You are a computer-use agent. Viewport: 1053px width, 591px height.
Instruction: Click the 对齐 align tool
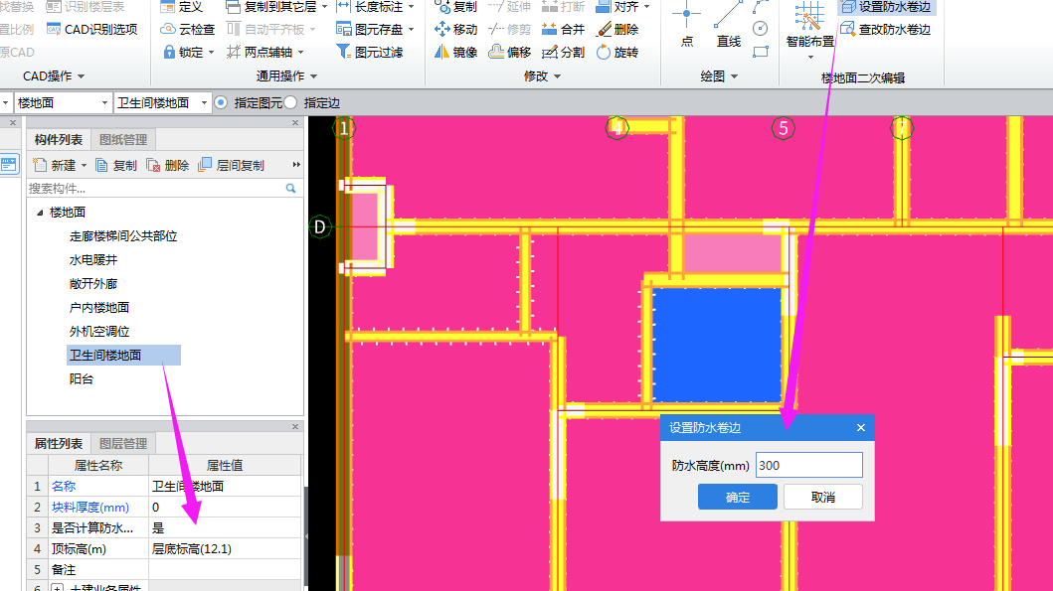click(x=622, y=7)
